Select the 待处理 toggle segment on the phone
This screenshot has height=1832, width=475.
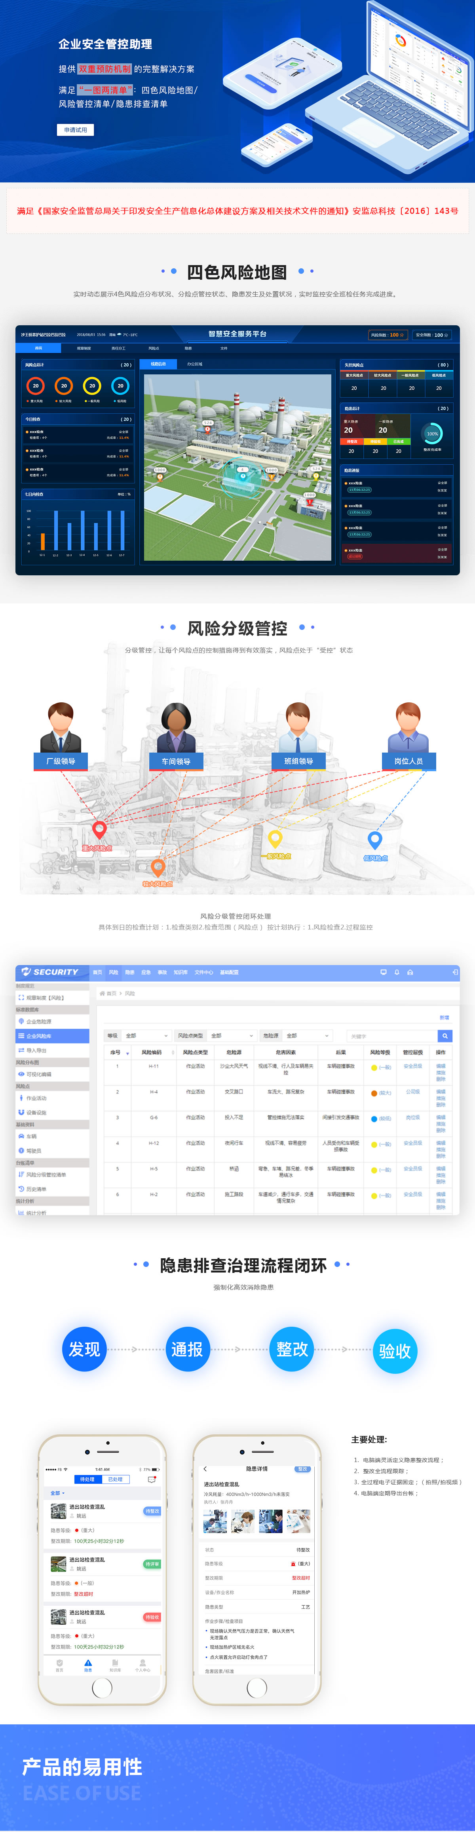click(87, 1479)
